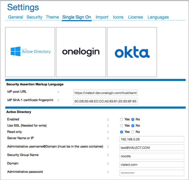The height and width of the screenshot is (180, 189).
Task: Set Read only to Yes
Action: tap(122, 132)
